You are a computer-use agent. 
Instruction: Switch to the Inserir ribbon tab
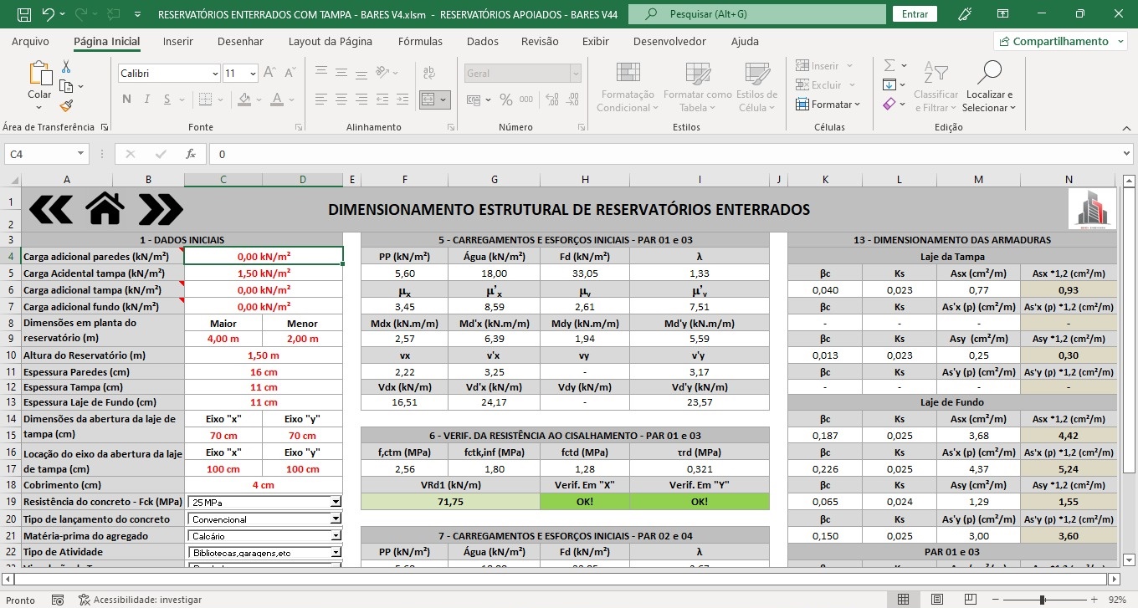177,41
